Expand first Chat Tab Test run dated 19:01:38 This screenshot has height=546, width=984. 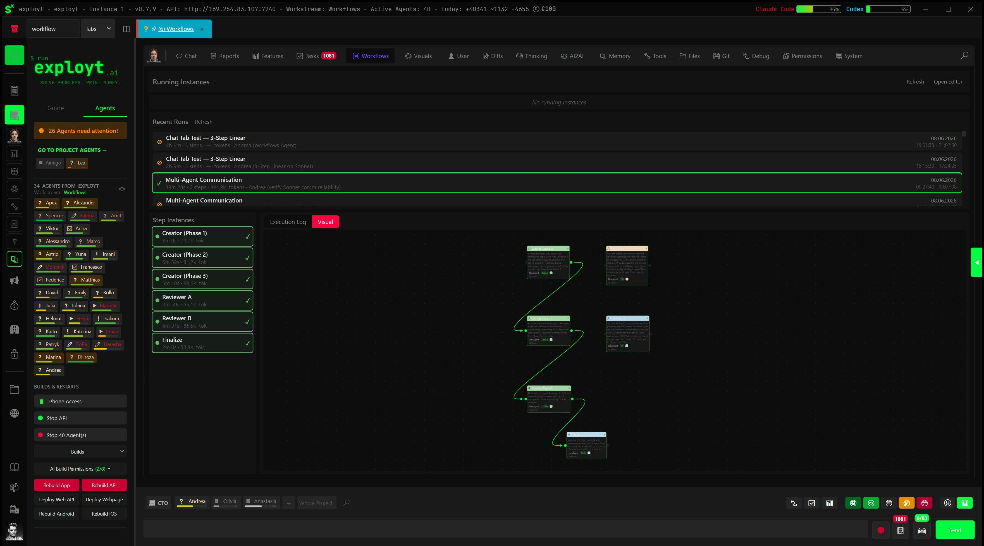tap(557, 141)
